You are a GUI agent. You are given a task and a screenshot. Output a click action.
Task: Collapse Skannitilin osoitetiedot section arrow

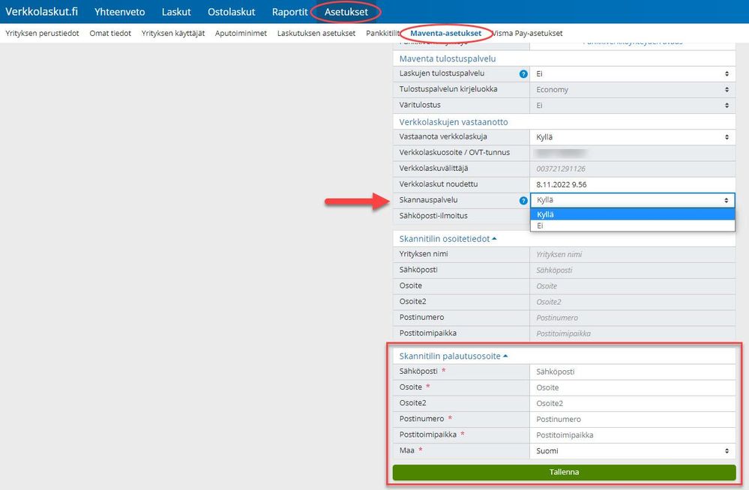[494, 239]
